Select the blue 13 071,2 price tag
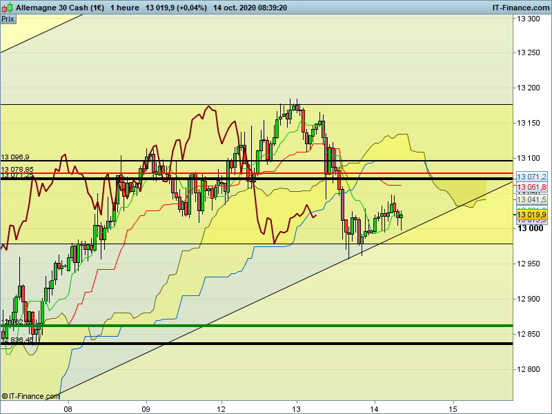The height and width of the screenshot is (414, 552). click(531, 177)
